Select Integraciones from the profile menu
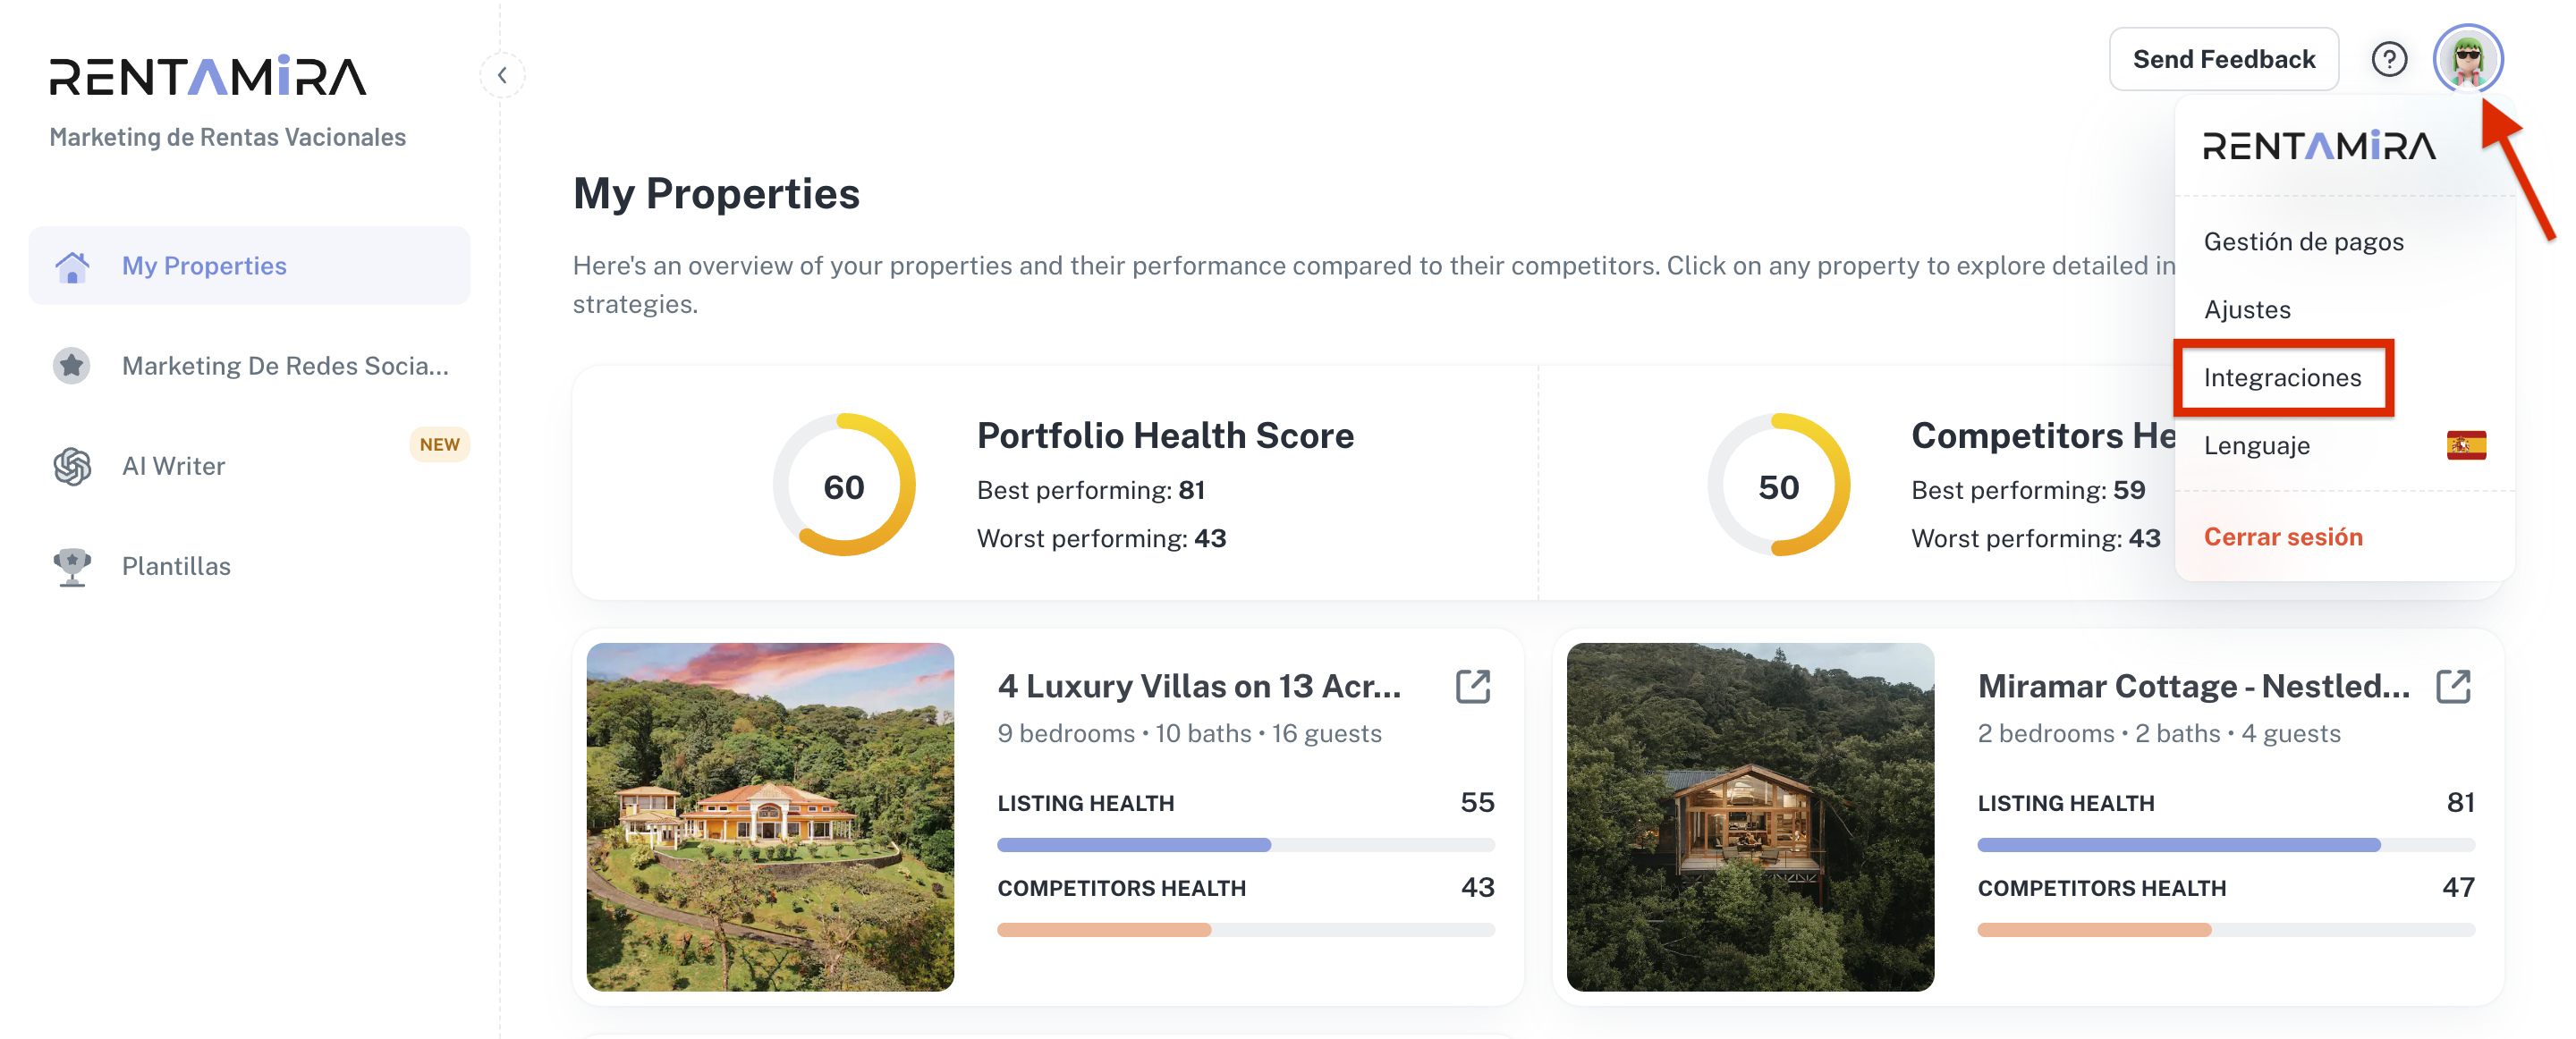 point(2282,378)
